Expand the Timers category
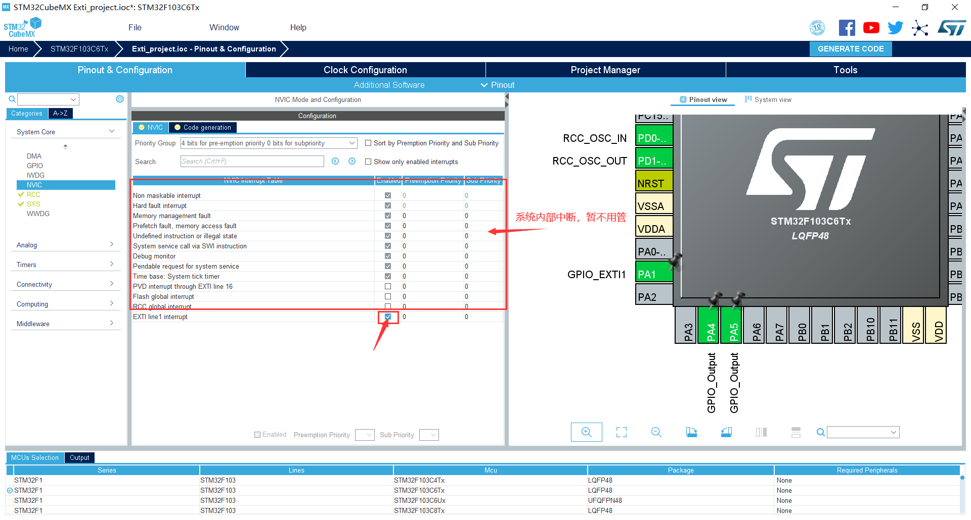Screen dimensions: 971x520 [65, 265]
